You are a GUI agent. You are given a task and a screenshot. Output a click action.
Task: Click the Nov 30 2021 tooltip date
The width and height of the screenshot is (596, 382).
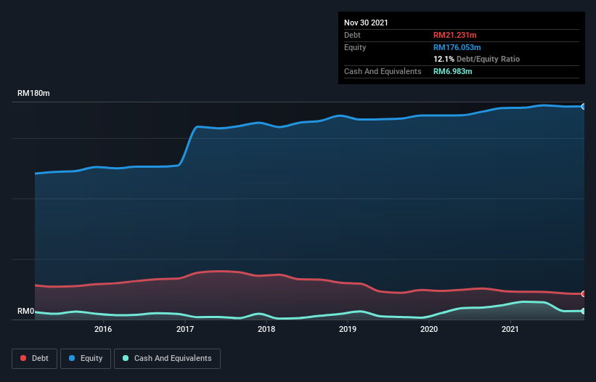(366, 23)
